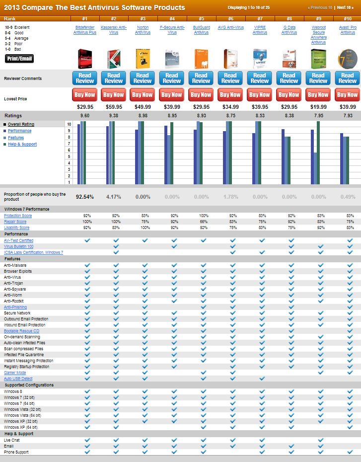Buy Now the $59.95 Kaspersky product
Viewport: 361px width, 462px height.
click(x=114, y=94)
